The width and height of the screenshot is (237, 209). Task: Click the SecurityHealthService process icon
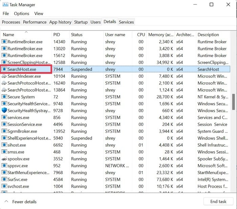(4, 103)
